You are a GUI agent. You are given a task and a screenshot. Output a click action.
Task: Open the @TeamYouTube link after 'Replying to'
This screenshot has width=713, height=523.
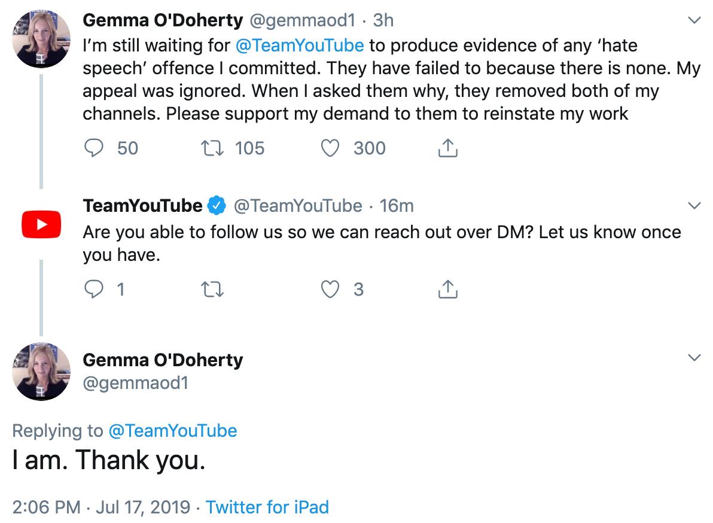point(172,431)
